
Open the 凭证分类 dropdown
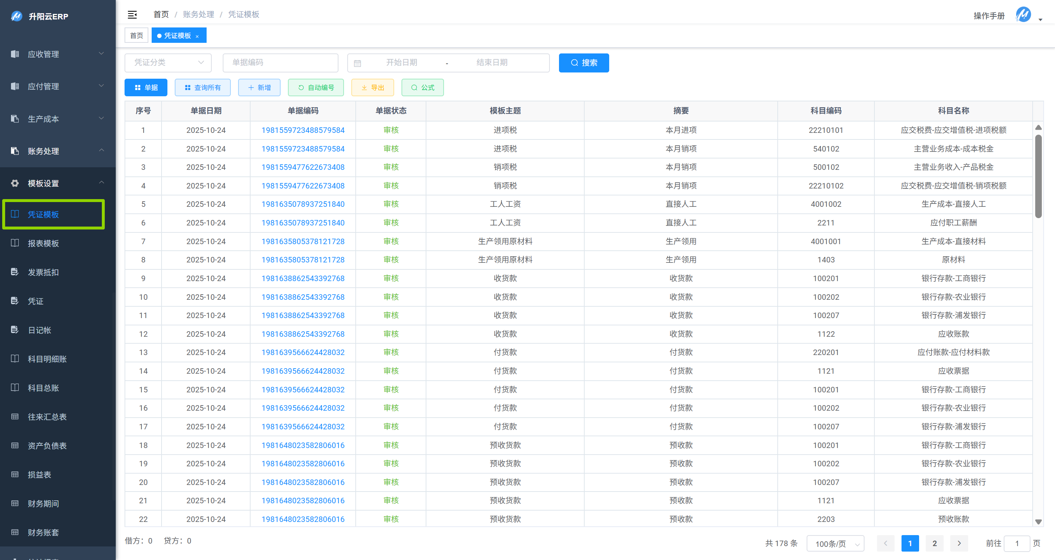(168, 63)
